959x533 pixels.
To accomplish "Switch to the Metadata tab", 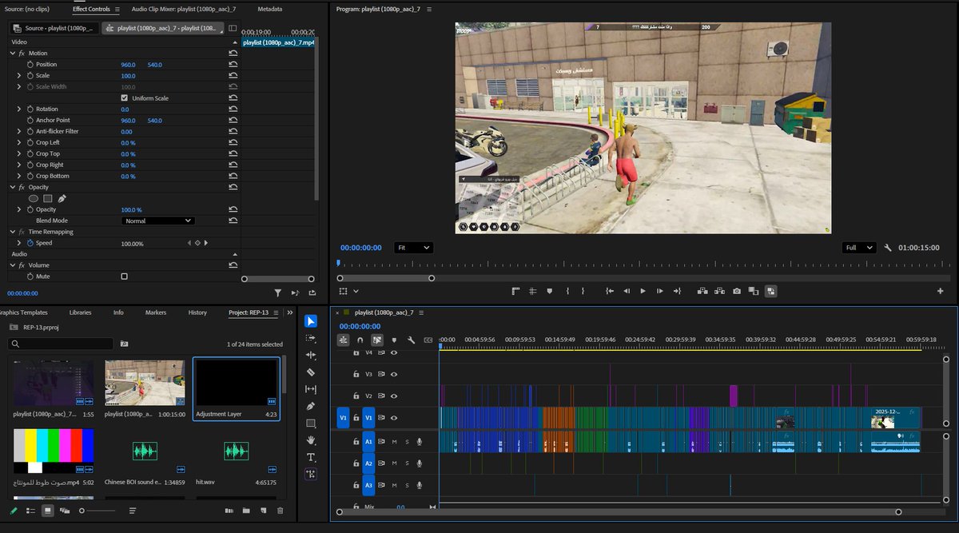I will coord(269,10).
